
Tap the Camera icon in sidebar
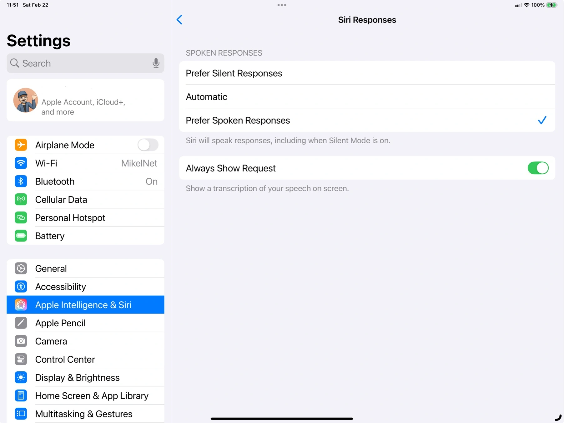pos(21,341)
